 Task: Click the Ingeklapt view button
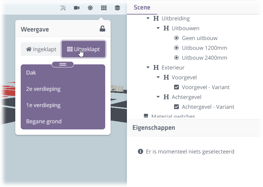click(41, 49)
